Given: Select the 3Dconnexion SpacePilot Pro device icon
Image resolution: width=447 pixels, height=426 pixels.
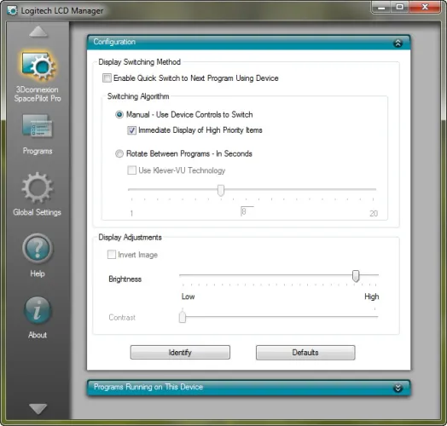Looking at the screenshot, I should coord(38,66).
